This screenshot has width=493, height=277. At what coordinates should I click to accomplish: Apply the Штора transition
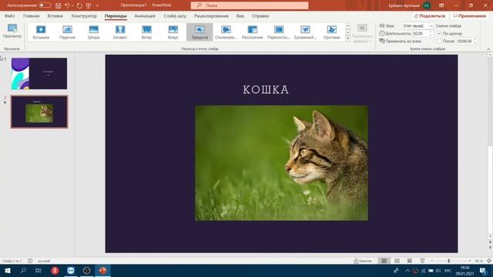coord(94,32)
